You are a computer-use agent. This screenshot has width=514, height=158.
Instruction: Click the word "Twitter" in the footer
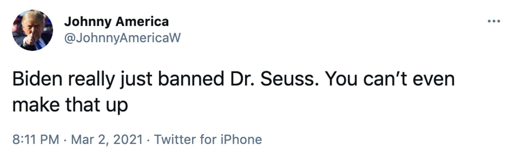tap(175, 140)
